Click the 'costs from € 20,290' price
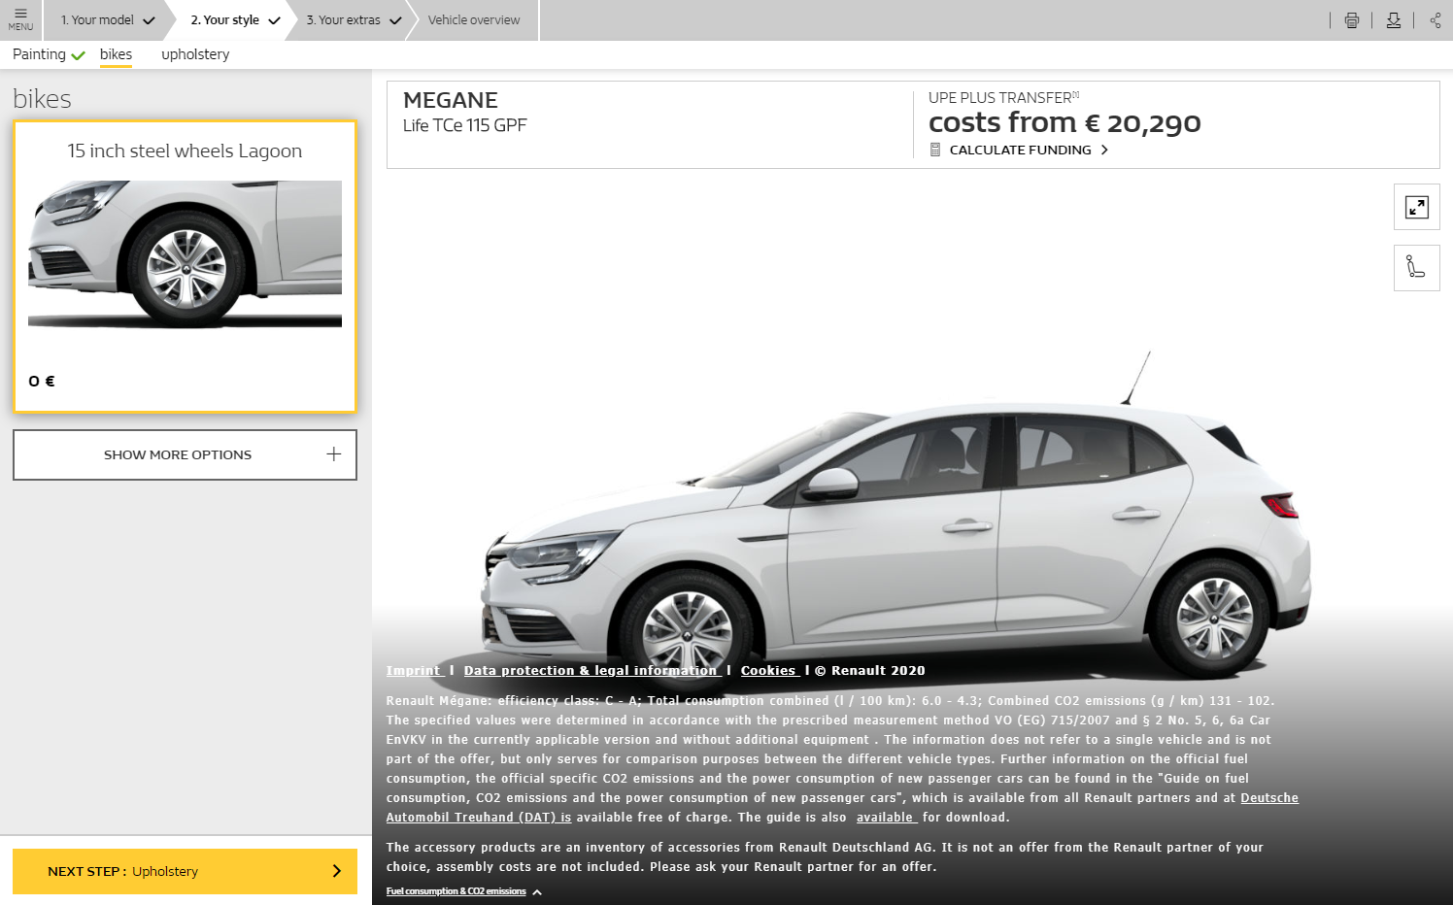1453x905 pixels. coord(1064,122)
